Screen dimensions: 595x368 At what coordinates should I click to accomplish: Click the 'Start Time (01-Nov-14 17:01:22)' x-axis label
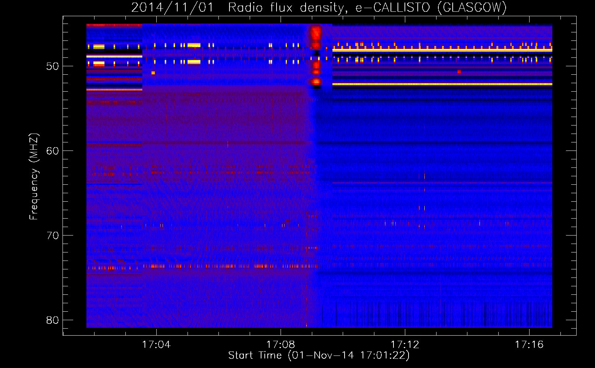(319, 355)
